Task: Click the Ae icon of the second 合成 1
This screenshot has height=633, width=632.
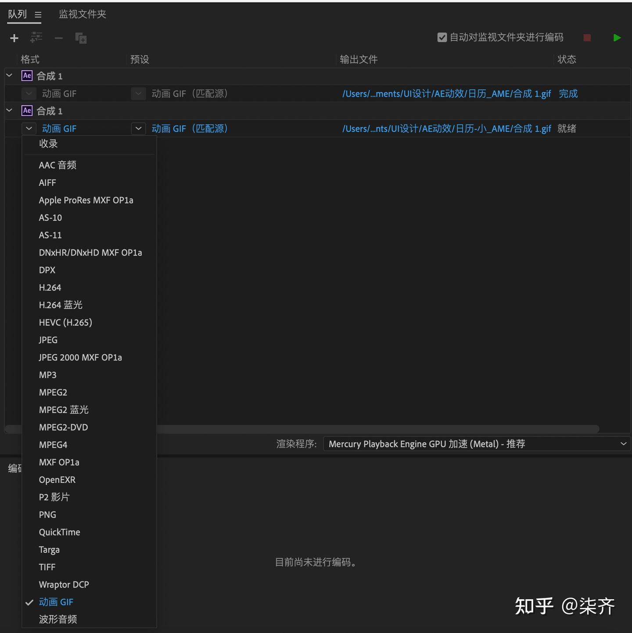Action: coord(27,111)
